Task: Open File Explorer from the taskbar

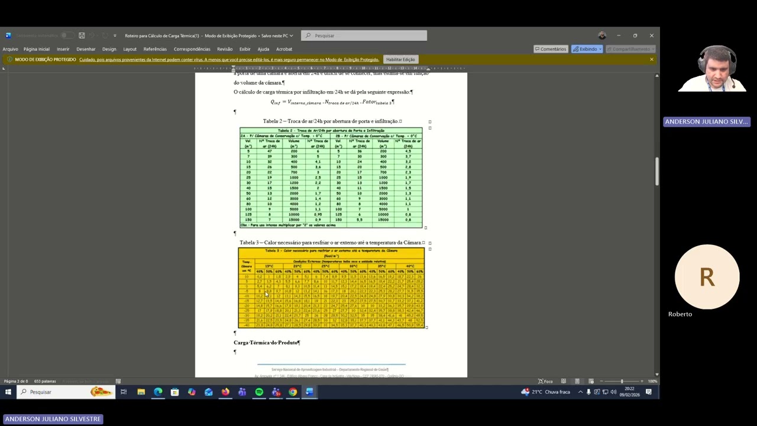Action: point(141,392)
